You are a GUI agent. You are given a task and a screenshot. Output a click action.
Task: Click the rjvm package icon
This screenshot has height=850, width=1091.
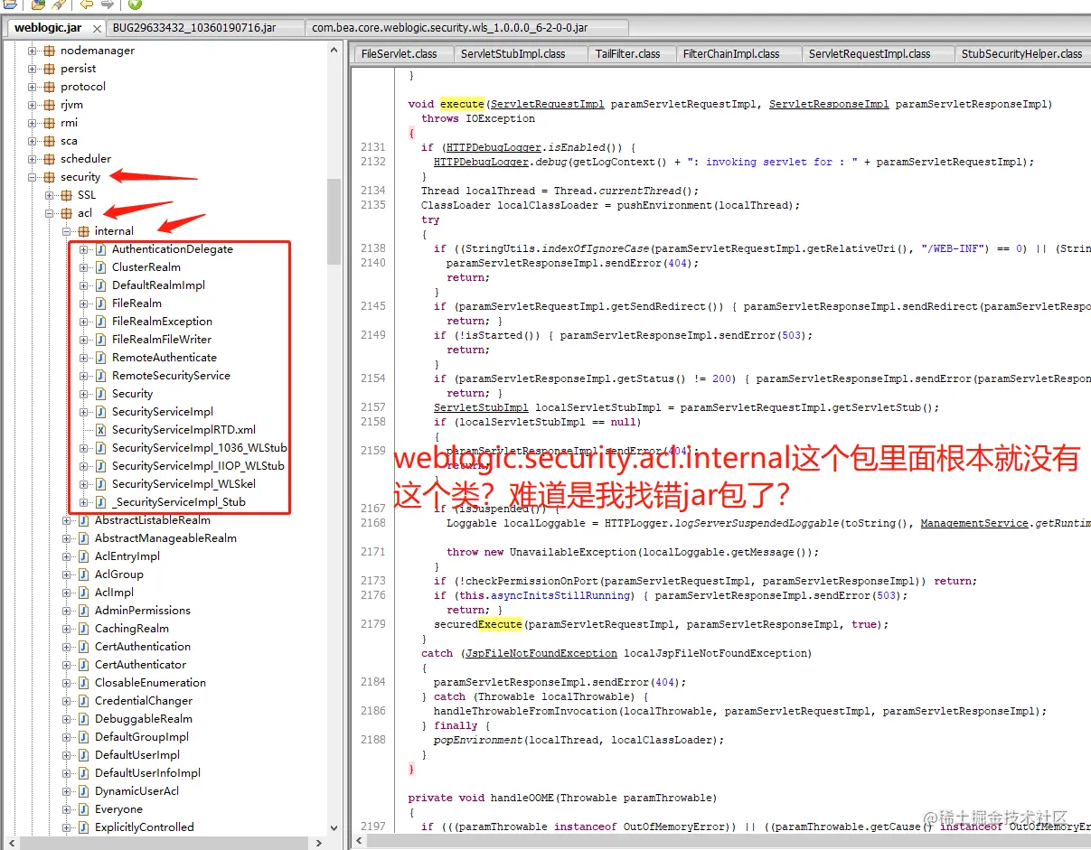[49, 105]
